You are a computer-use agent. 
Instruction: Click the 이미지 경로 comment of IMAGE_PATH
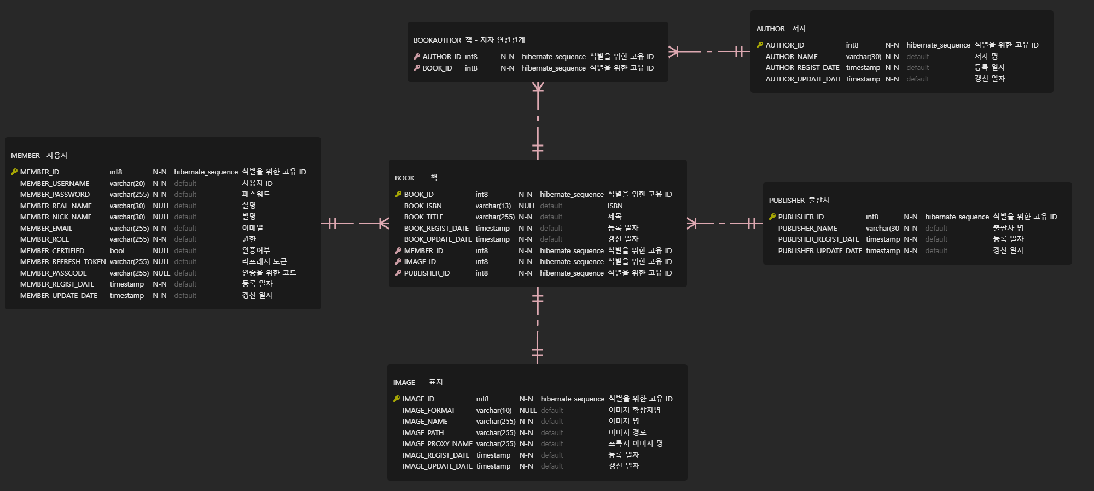tap(627, 432)
